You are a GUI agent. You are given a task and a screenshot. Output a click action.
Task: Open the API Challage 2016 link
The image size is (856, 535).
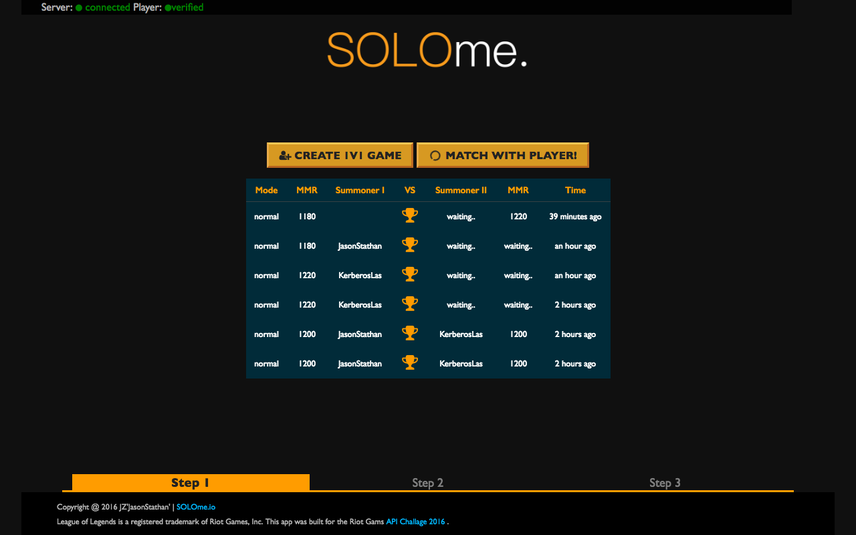(415, 522)
